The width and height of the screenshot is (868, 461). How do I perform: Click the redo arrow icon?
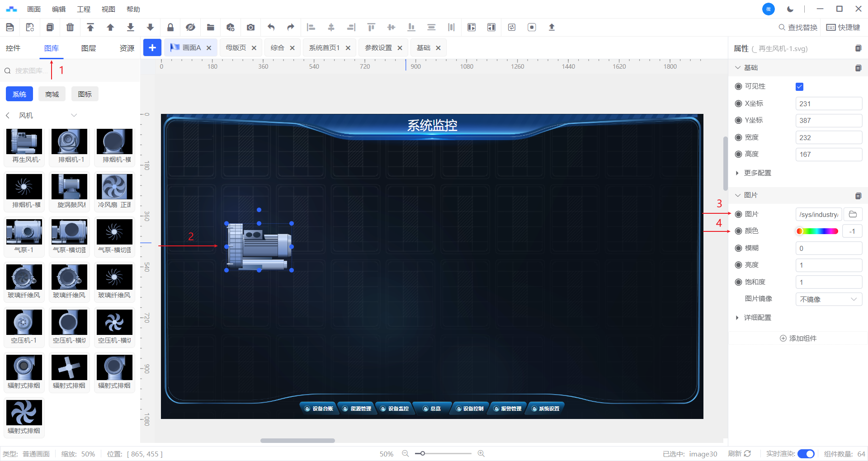[x=291, y=28]
